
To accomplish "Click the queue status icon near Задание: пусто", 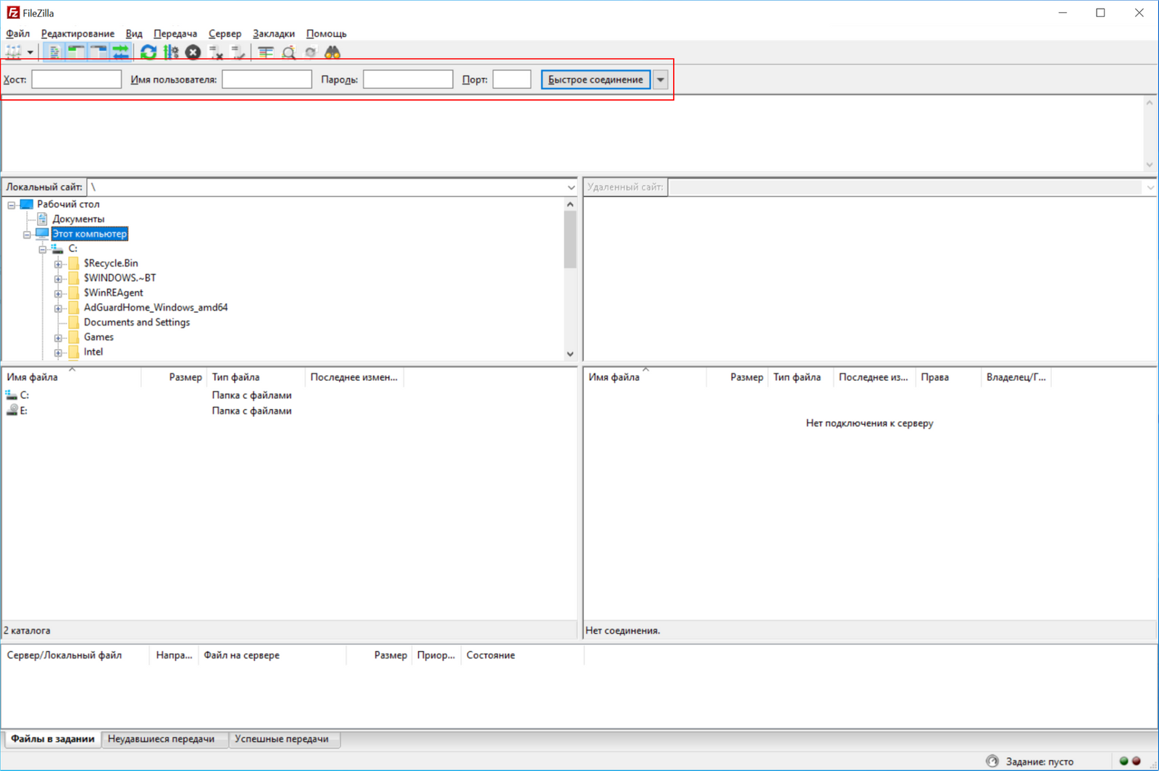I will tap(992, 761).
